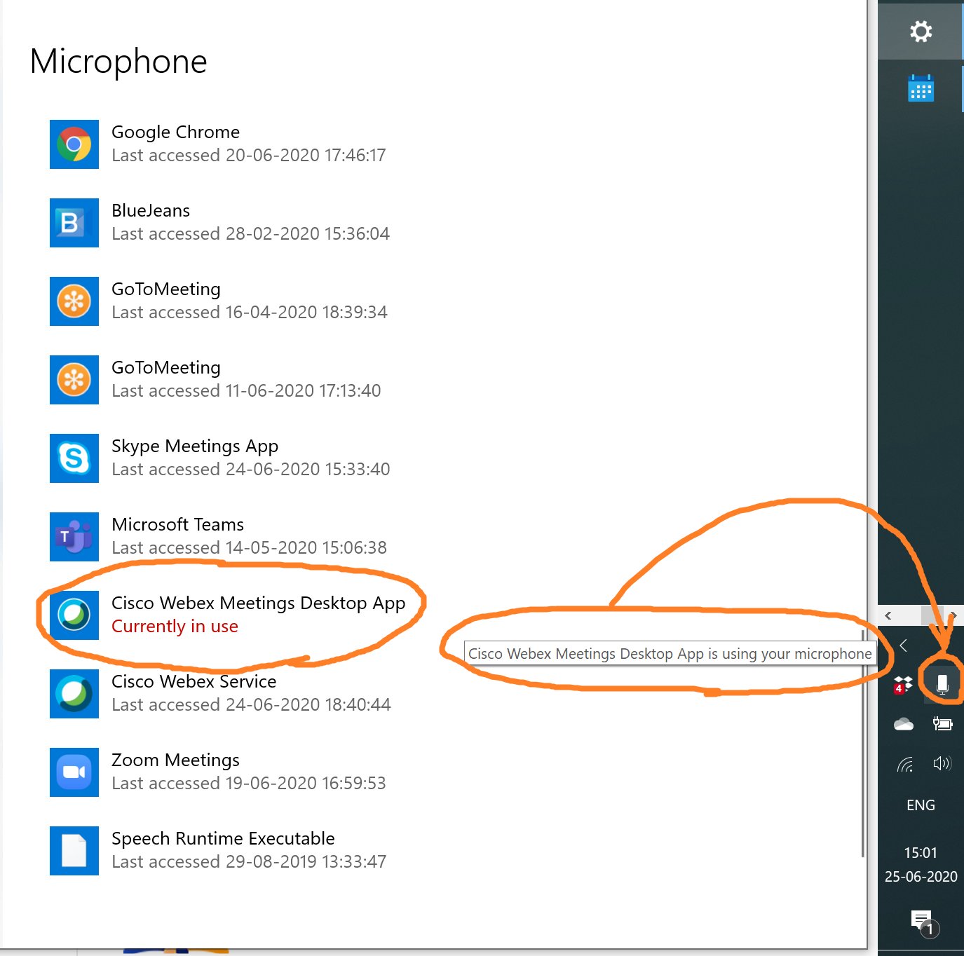
Task: Switch input language via ENG indicator
Action: 921,805
